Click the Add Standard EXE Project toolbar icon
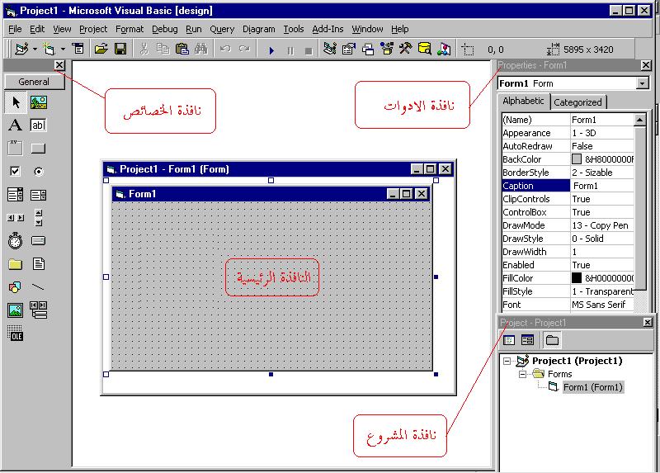 point(21,49)
